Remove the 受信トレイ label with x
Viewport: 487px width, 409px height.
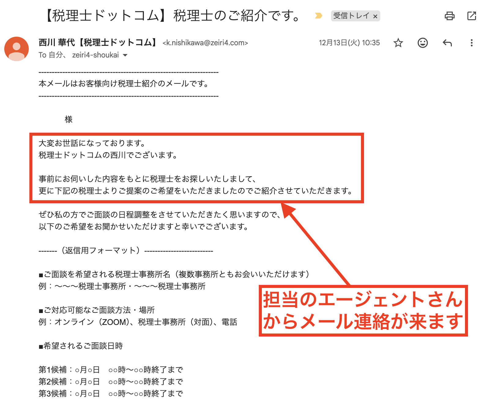click(x=375, y=16)
